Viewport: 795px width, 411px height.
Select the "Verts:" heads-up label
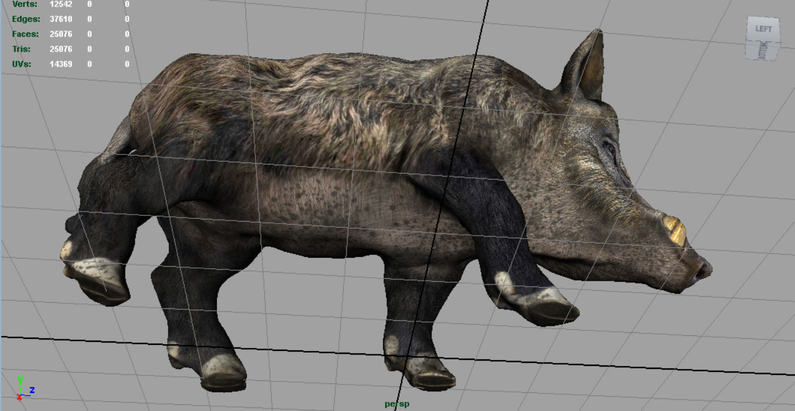tap(25, 4)
